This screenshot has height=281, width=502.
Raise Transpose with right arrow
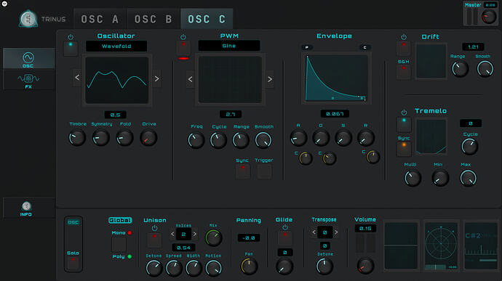pos(336,232)
